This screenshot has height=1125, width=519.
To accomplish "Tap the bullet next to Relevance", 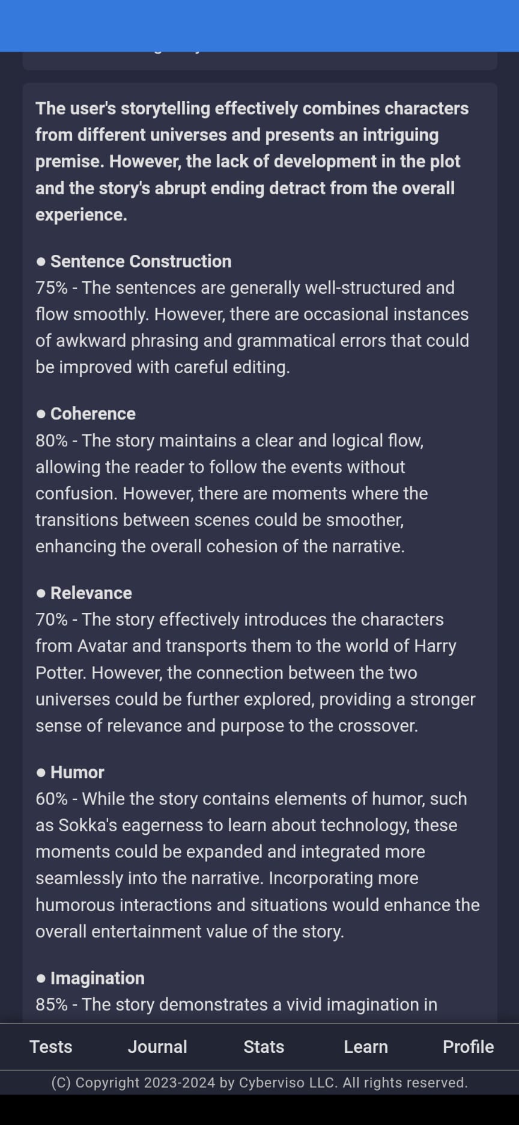I will [x=41, y=593].
